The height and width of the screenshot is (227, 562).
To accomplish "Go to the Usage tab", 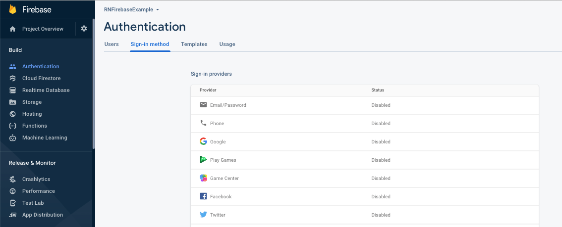I will 227,45.
